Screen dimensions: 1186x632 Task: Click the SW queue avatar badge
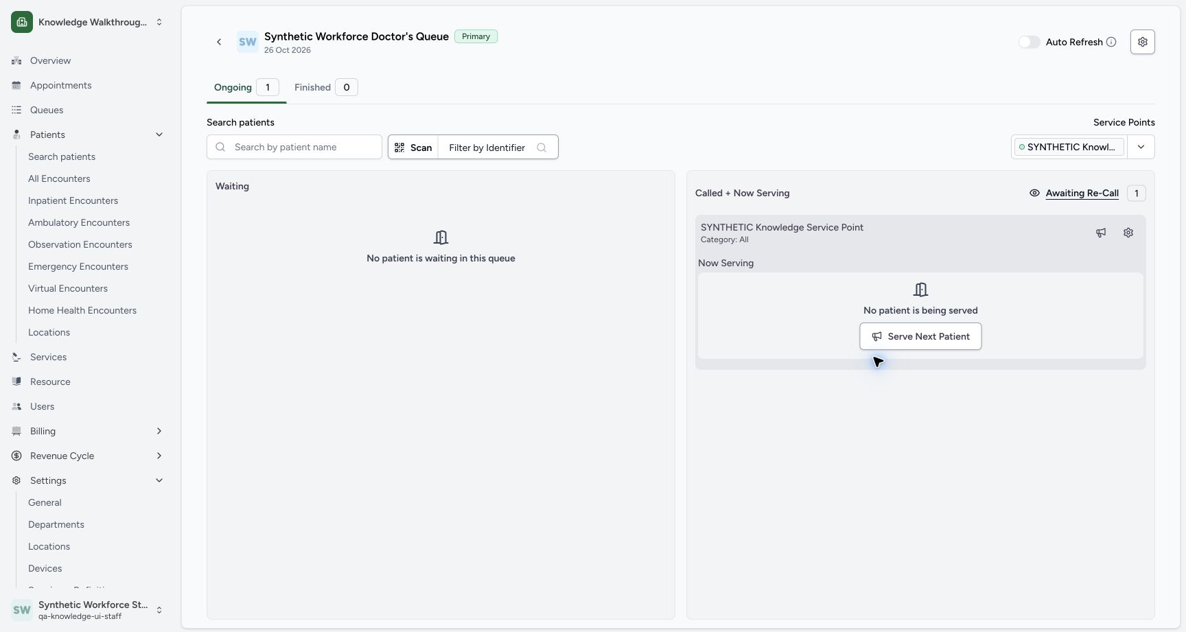click(x=248, y=42)
